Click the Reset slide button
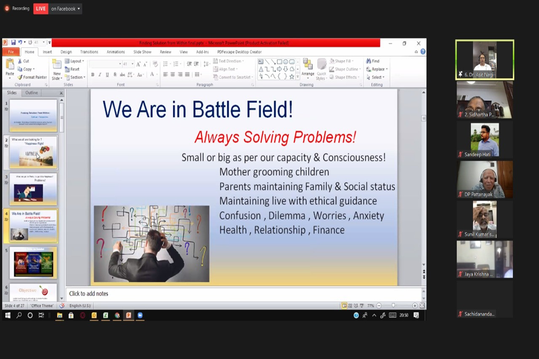539x359 pixels. point(74,69)
